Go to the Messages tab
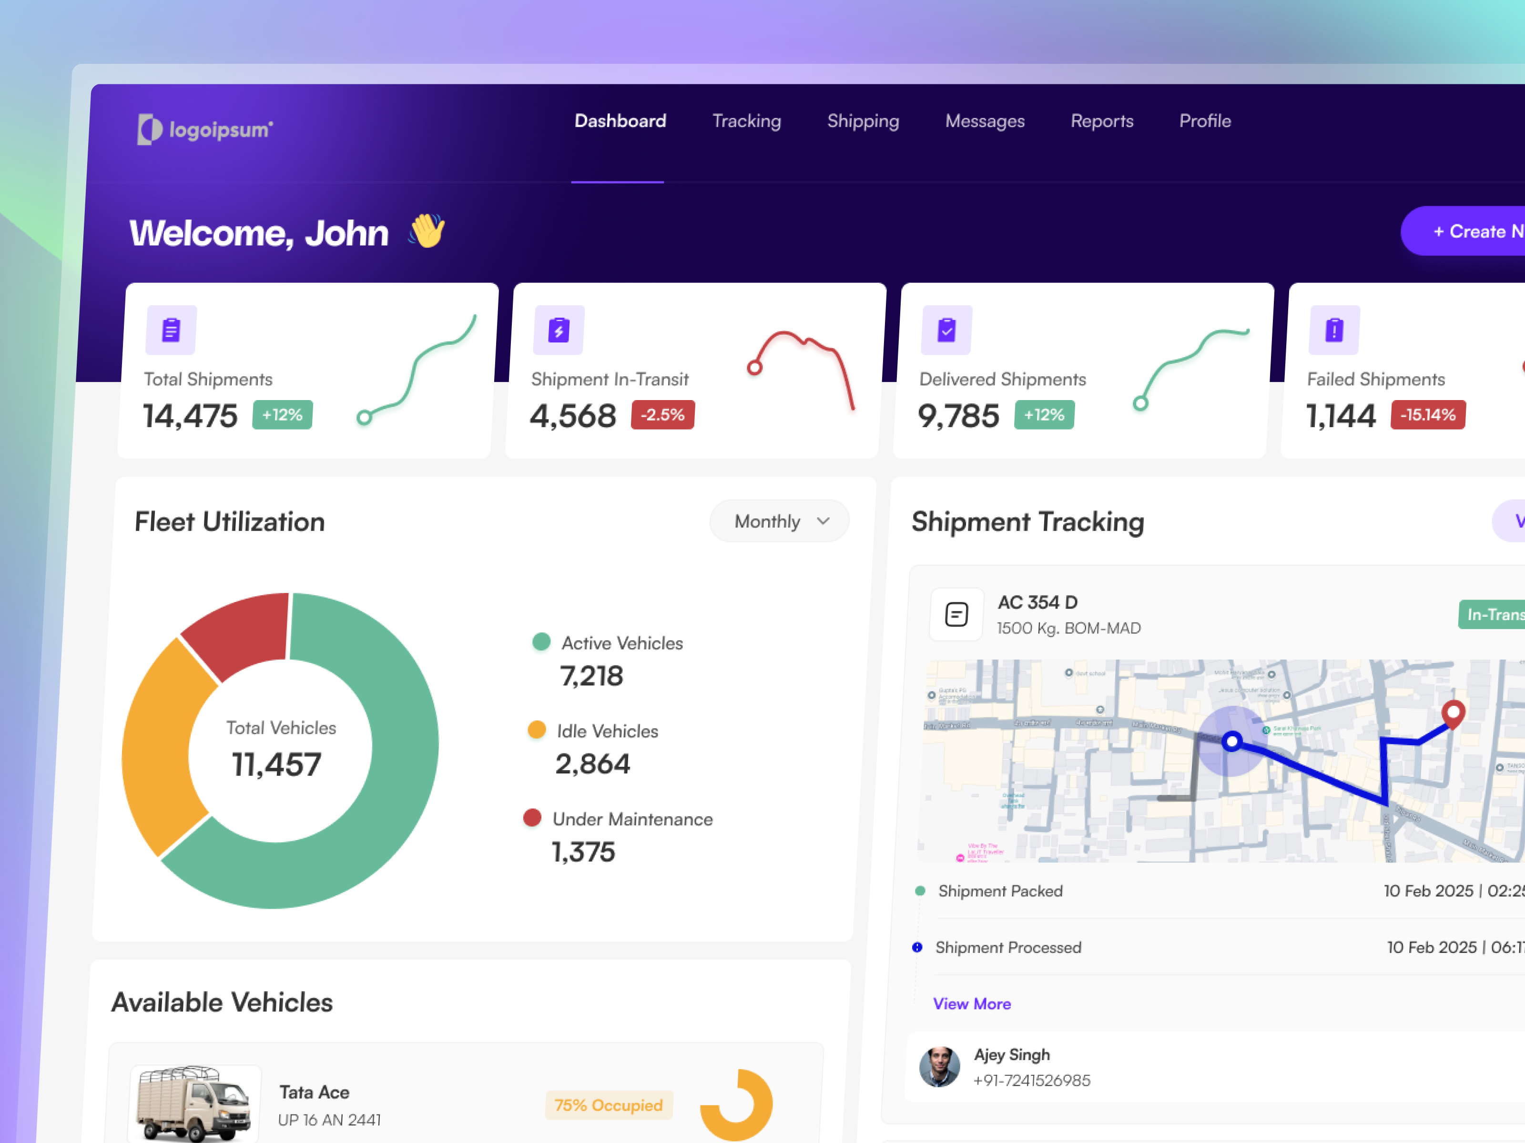1525x1143 pixels. tap(985, 121)
